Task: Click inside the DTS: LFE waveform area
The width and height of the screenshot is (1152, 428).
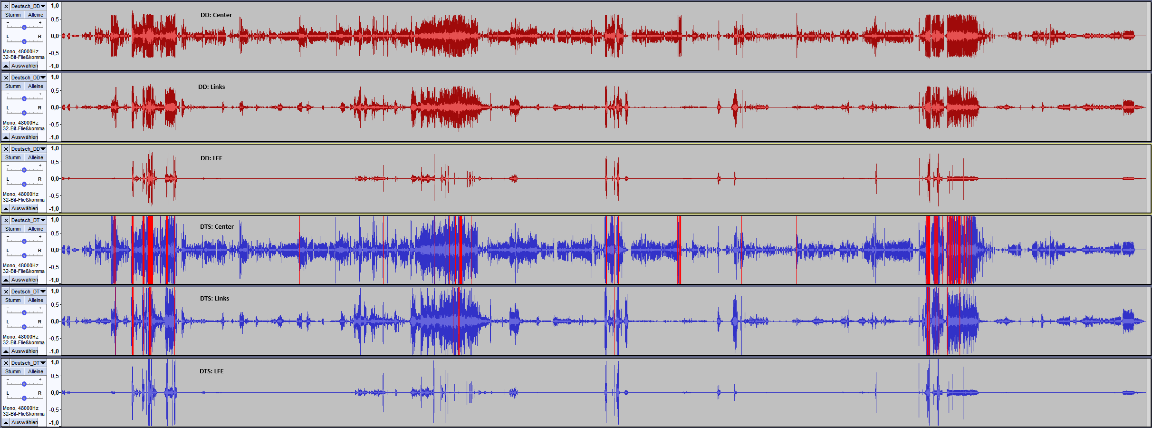Action: click(x=570, y=393)
